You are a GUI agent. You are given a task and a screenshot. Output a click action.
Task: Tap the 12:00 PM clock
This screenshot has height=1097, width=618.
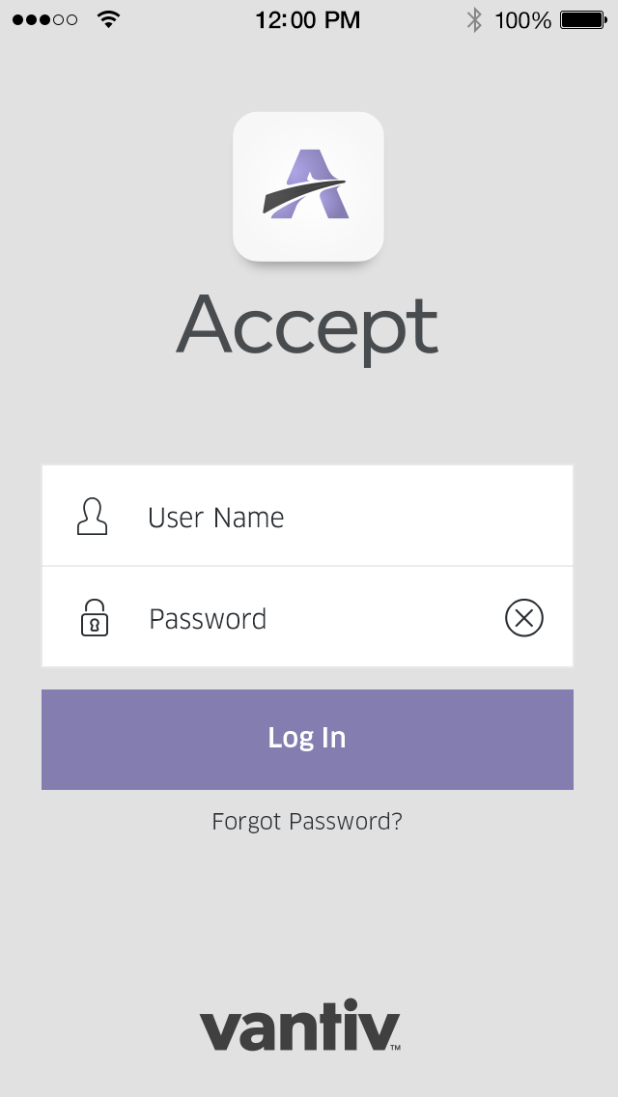point(307,19)
